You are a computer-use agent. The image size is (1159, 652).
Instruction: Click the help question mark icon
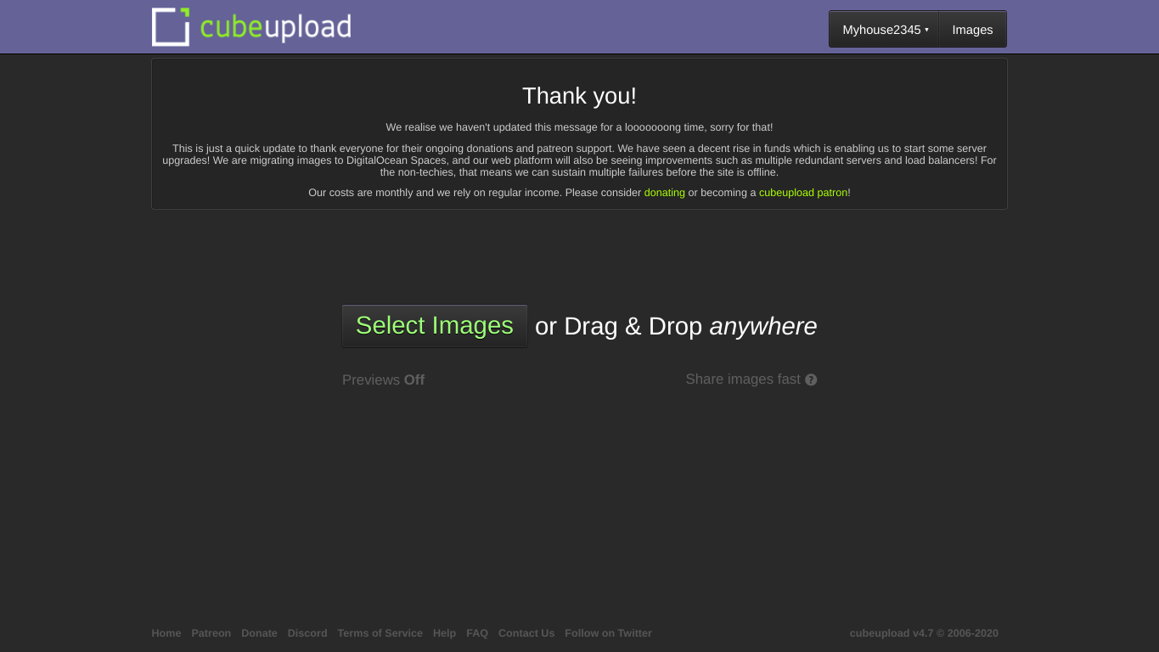click(x=811, y=380)
